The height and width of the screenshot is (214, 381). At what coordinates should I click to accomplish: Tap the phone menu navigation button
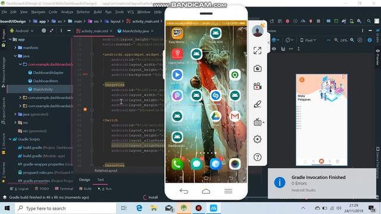click(228, 191)
